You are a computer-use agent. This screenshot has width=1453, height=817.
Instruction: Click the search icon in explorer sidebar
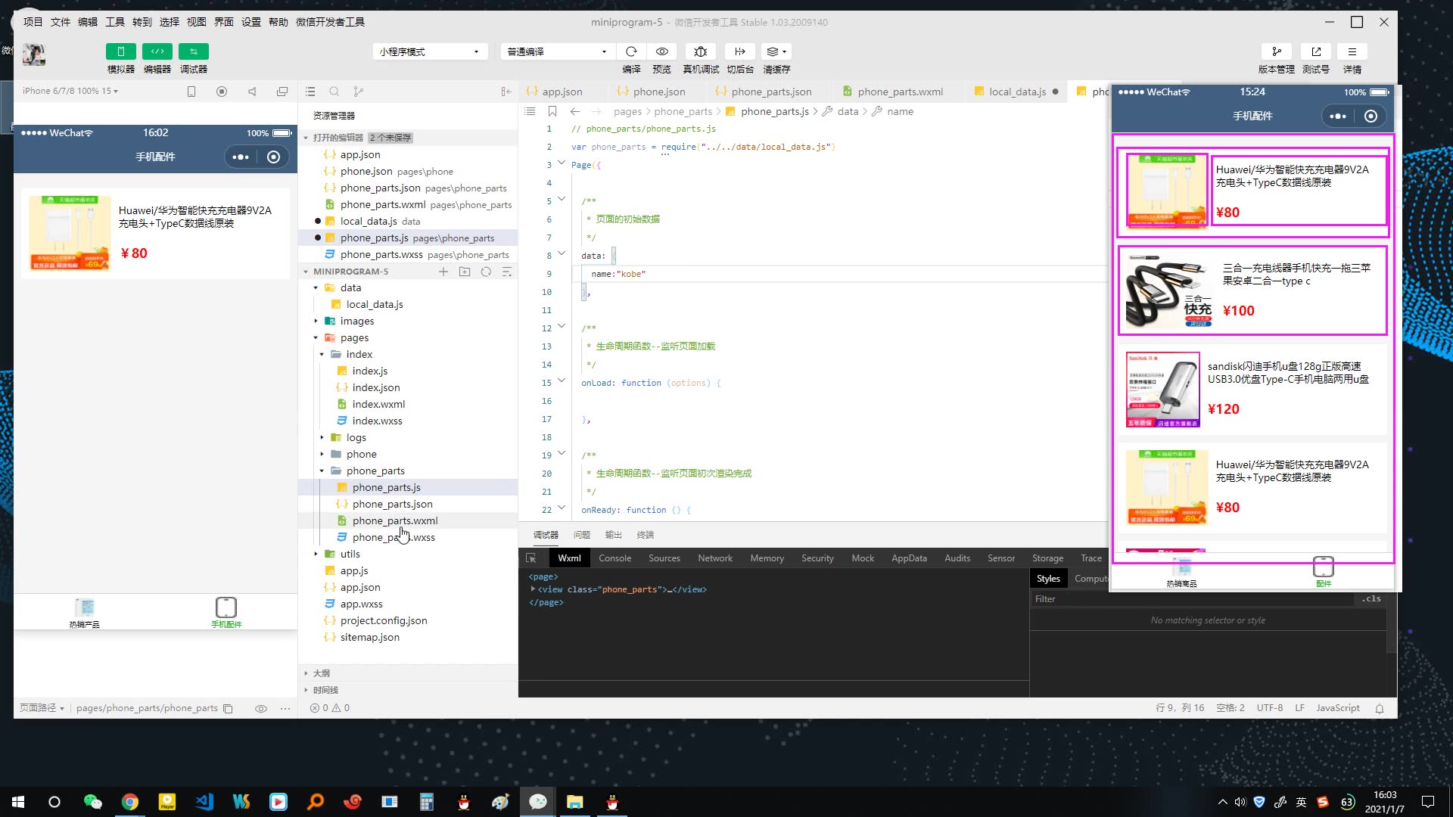point(334,92)
